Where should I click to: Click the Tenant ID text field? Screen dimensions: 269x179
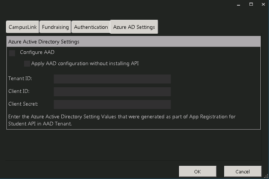112,79
